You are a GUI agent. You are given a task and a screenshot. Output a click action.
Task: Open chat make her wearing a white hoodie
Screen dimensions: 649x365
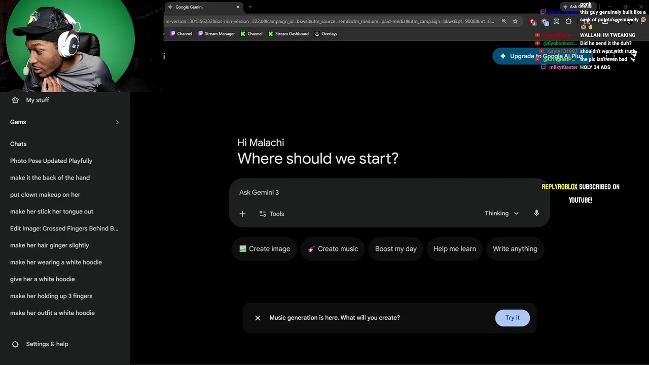tap(56, 262)
